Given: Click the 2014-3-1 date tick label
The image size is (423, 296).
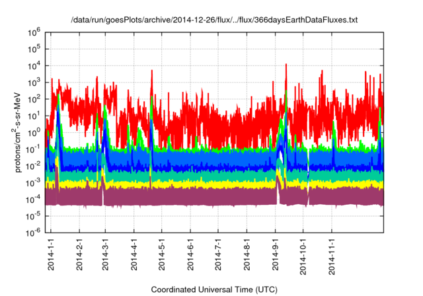Looking at the screenshot, I should 106,254.
